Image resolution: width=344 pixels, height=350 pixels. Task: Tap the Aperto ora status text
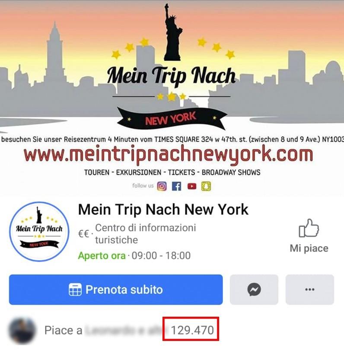(102, 256)
